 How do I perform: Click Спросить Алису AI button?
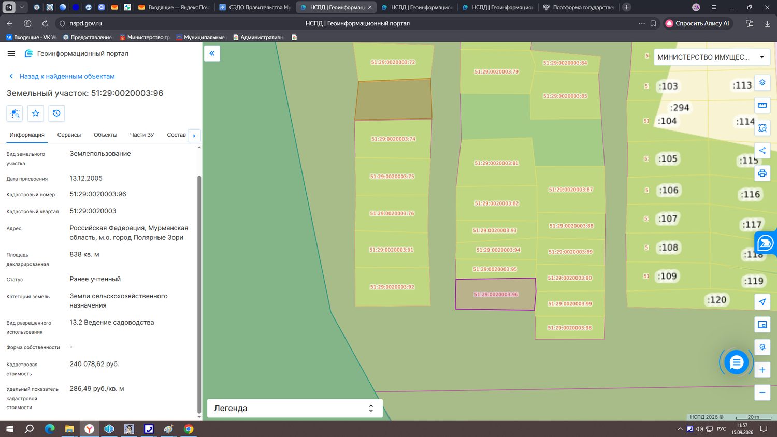point(698,23)
